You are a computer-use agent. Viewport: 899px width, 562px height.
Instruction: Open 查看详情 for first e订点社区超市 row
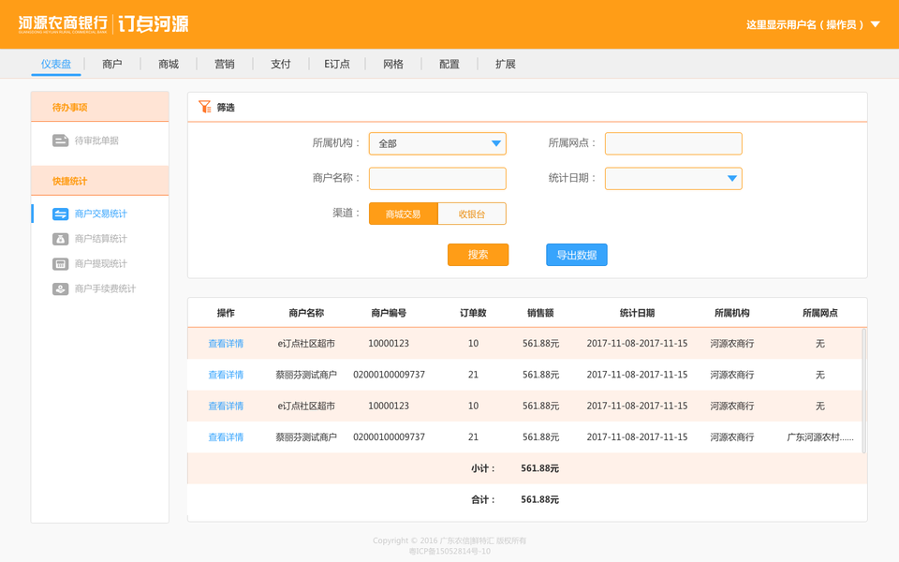tap(226, 344)
